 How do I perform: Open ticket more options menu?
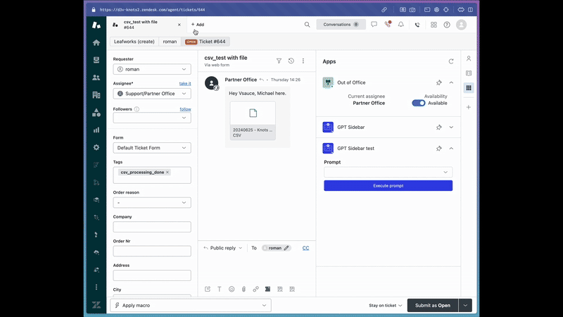303,61
